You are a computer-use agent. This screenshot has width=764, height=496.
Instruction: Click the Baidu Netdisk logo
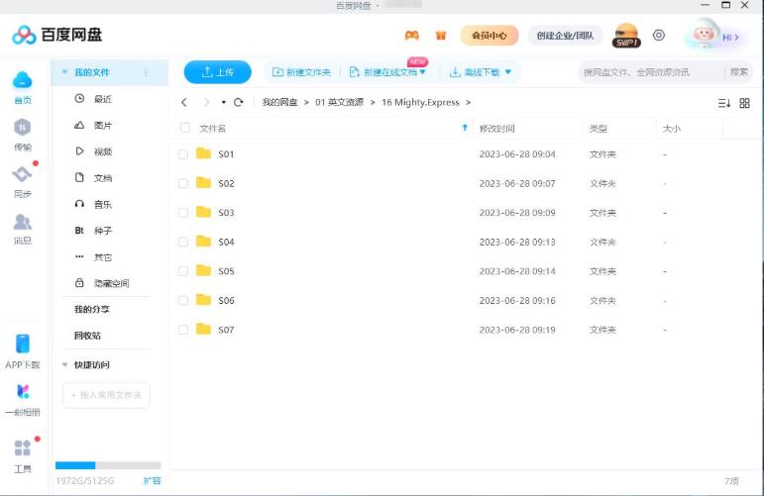(57, 35)
